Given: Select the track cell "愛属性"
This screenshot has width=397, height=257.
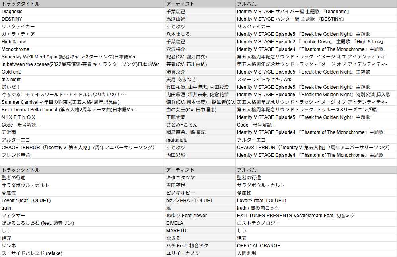Looking at the screenshot, I should (82, 193).
